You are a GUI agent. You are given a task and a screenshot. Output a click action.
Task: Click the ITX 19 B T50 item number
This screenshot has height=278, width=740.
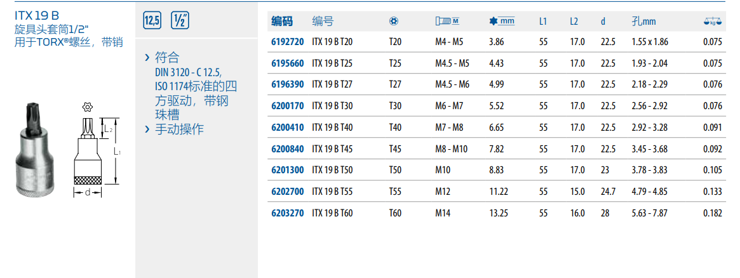pyautogui.click(x=332, y=171)
